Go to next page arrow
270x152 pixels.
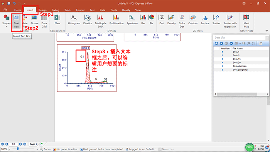coord(20,144)
